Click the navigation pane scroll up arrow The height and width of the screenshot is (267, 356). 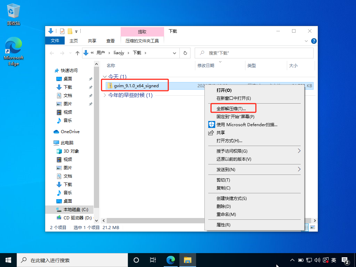coord(97,64)
